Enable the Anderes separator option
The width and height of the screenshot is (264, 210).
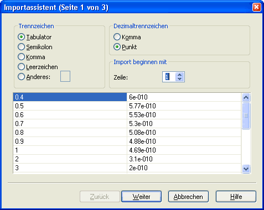(x=34, y=77)
